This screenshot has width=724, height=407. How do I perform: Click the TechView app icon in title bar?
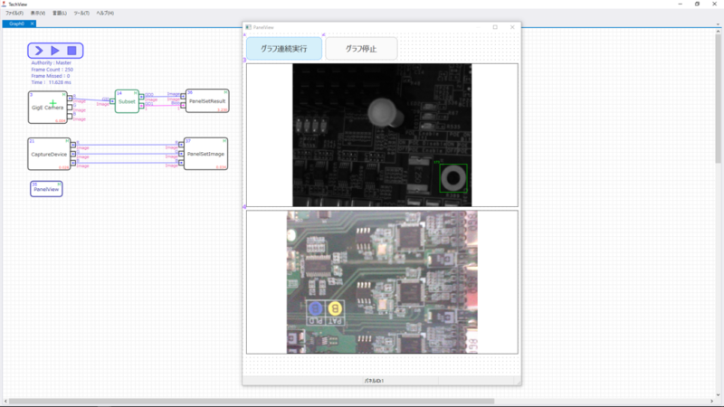5,5
